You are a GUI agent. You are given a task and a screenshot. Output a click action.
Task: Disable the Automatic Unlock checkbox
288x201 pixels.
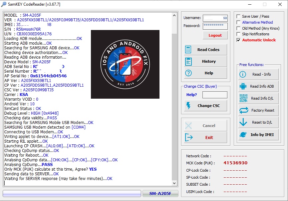coord(238,40)
